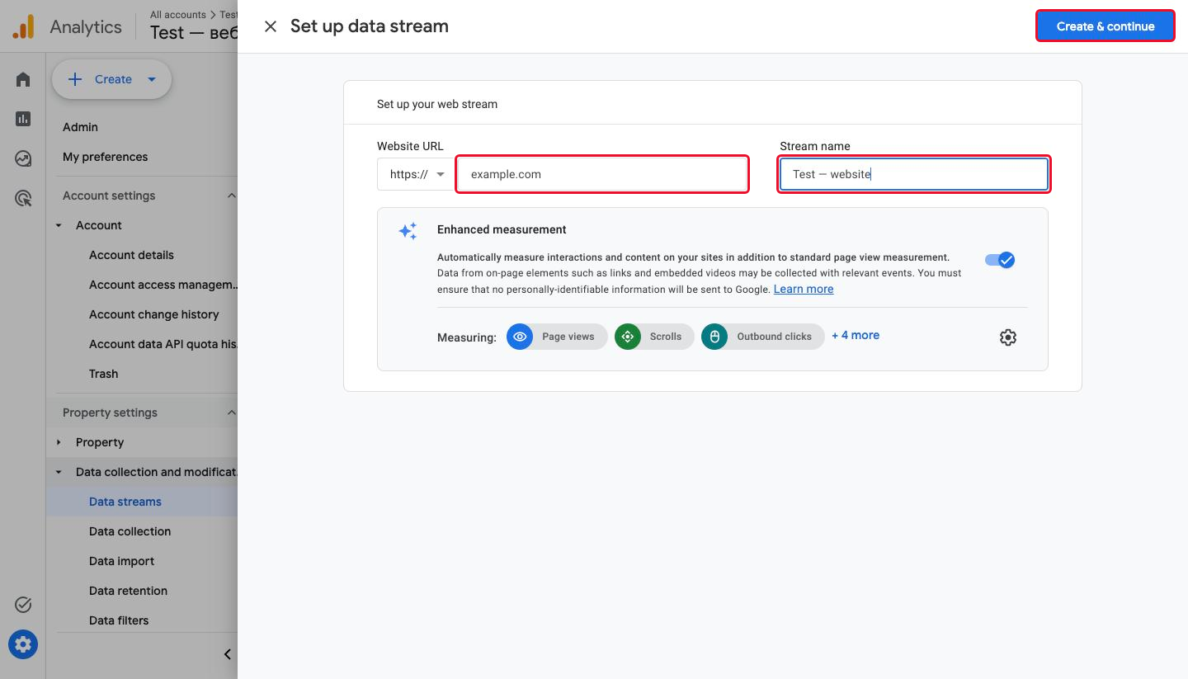Collapse the Account tree node
Image resolution: width=1188 pixels, height=679 pixels.
coord(59,225)
